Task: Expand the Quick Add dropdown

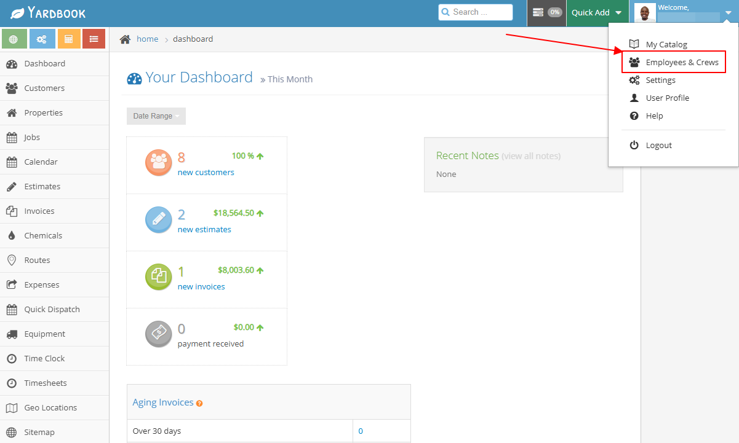Action: click(597, 12)
